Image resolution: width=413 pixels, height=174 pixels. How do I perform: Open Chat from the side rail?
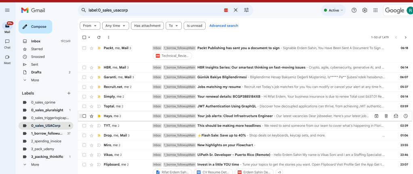tap(7, 44)
